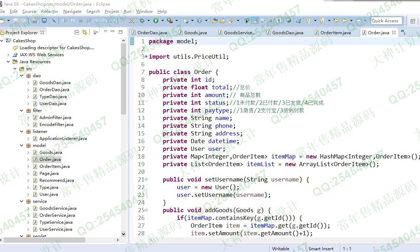The width and height of the screenshot is (420, 252).
Task: Click the Disconnect debug icon
Action: (x=89, y=21)
